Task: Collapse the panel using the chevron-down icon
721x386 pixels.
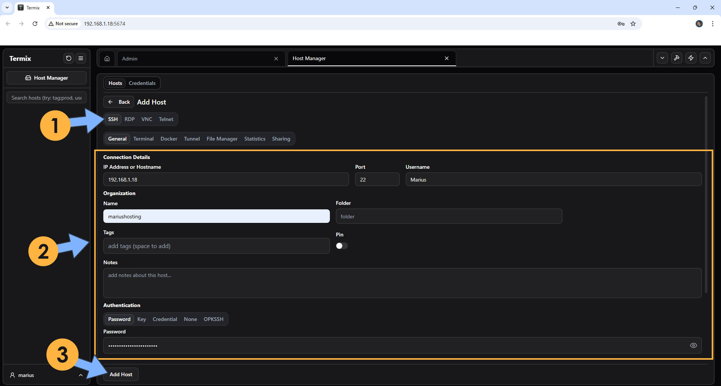Action: 662,58
